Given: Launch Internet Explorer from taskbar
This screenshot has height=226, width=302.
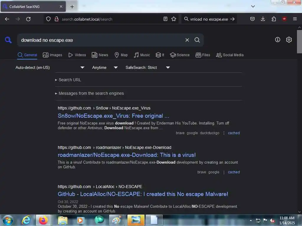Looking at the screenshot, I should click(x=26, y=220).
